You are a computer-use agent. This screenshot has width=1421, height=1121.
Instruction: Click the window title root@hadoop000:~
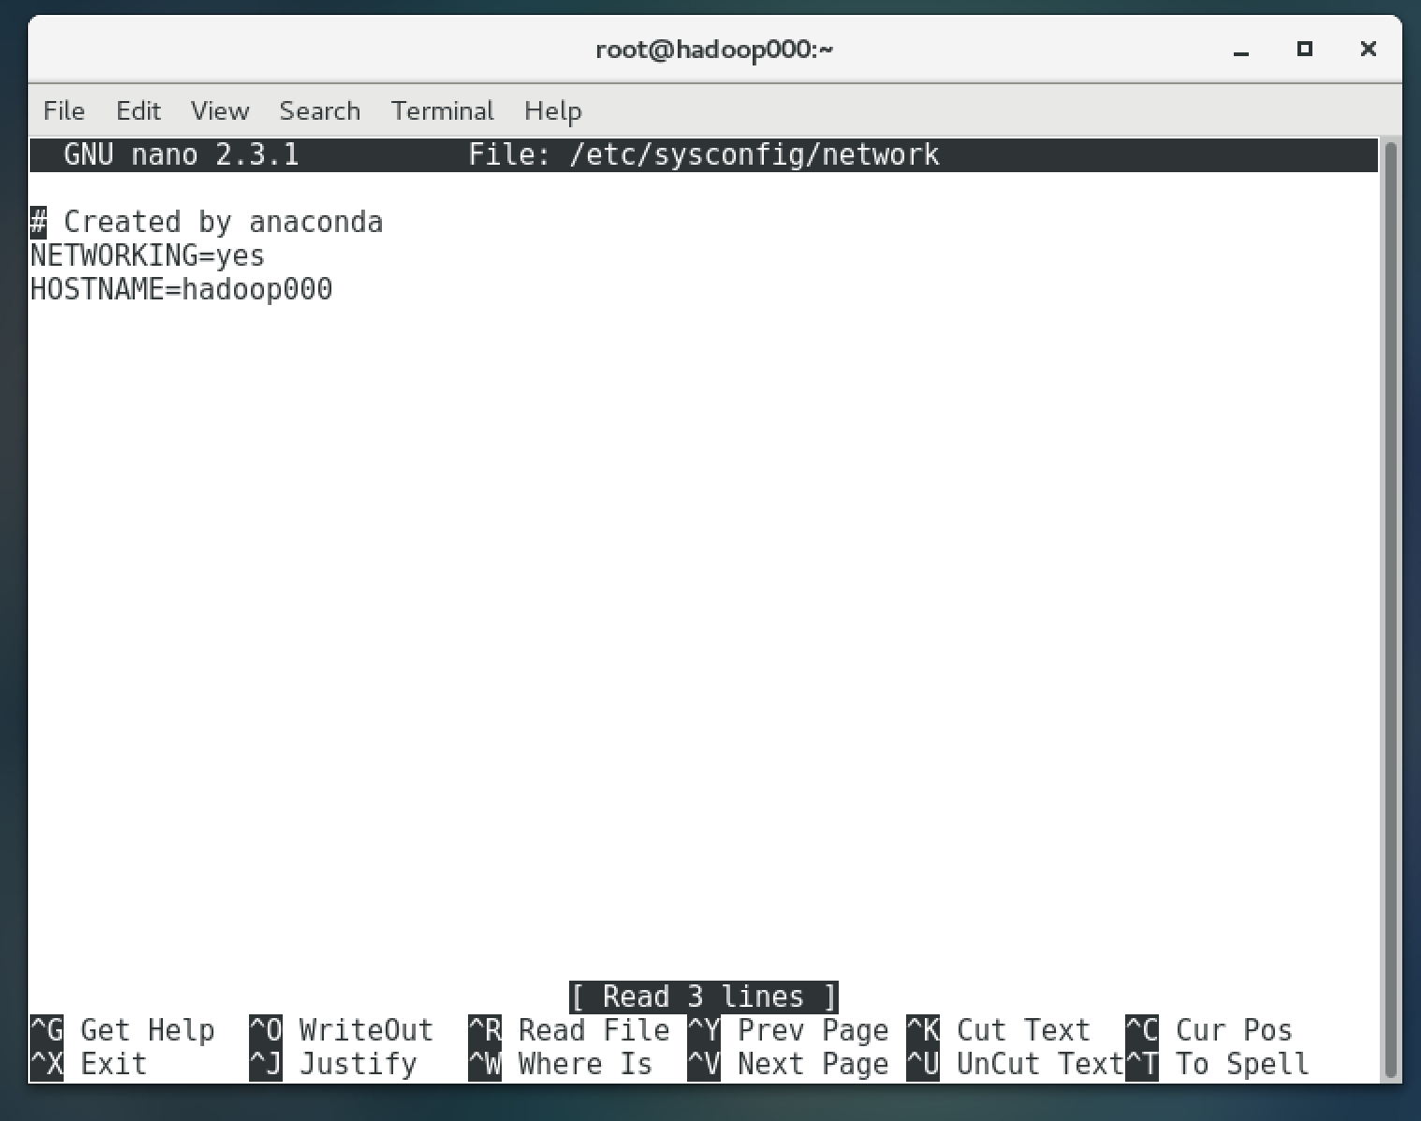click(x=714, y=49)
